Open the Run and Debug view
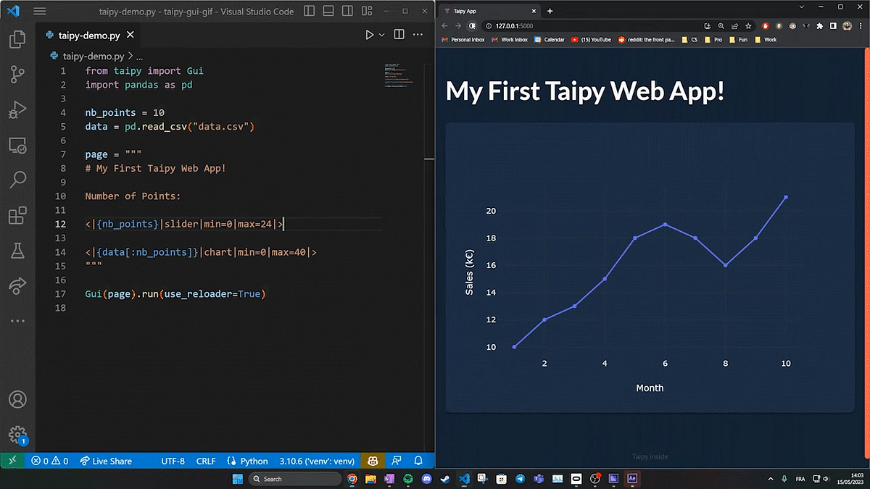Image resolution: width=870 pixels, height=489 pixels. coord(16,109)
